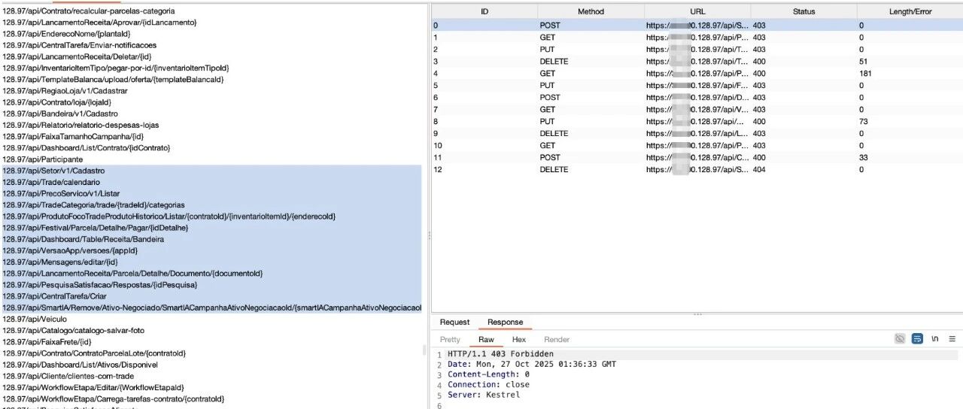Select the Bandeira/v1/Cadastro endpoint
The image size is (963, 409).
click(60, 114)
